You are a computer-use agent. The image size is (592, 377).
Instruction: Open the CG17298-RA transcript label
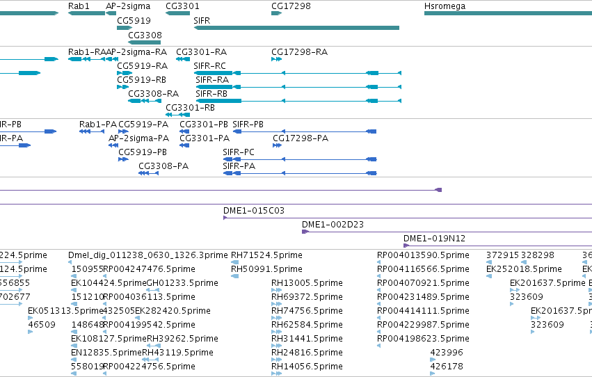pos(299,52)
